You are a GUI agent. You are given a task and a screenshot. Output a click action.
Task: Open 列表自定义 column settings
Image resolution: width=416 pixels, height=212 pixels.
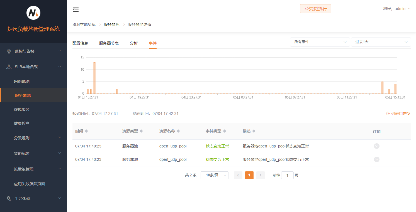(398, 114)
